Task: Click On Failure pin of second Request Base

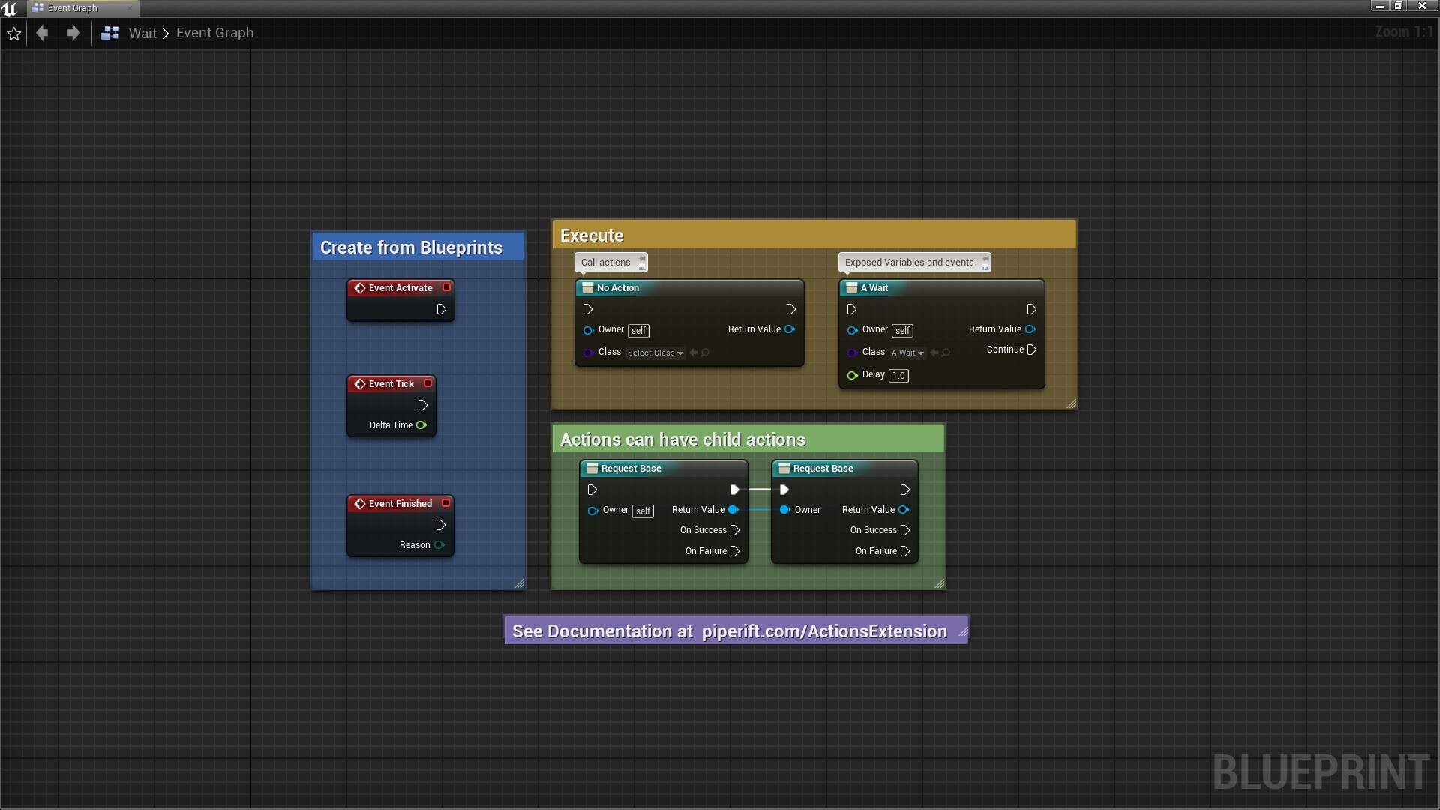Action: pyautogui.click(x=905, y=551)
